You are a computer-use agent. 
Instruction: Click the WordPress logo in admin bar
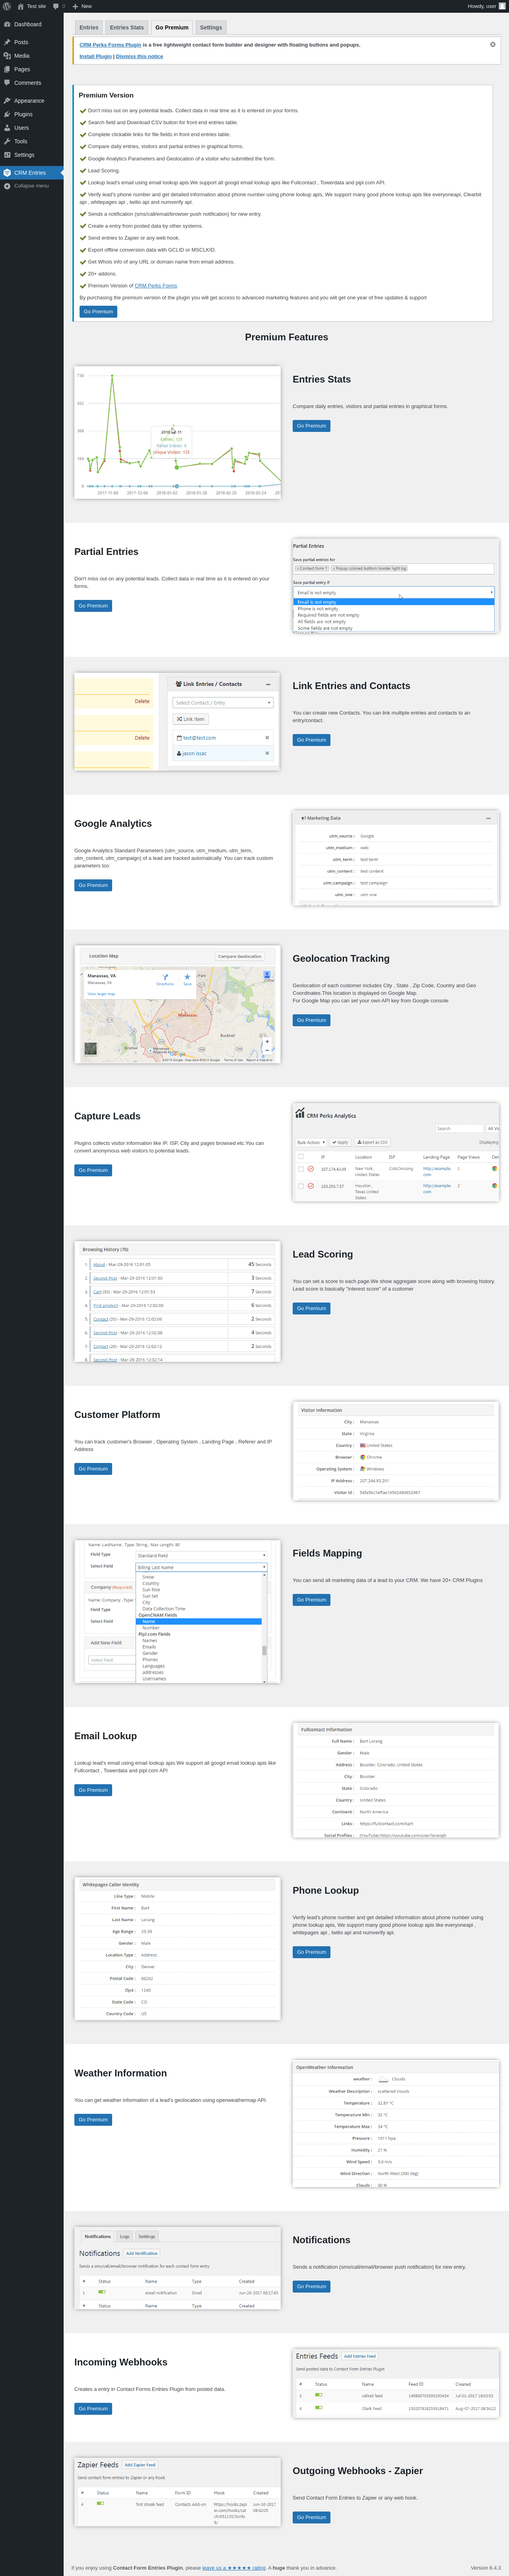point(7,6)
